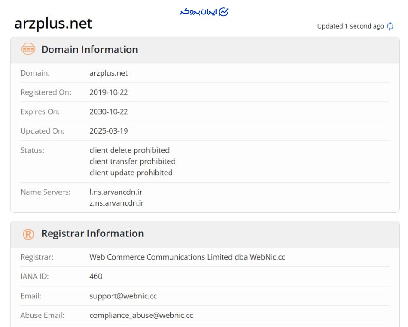Click the Email: label above Abuse Email
This screenshot has height=327, width=408.
point(31,296)
